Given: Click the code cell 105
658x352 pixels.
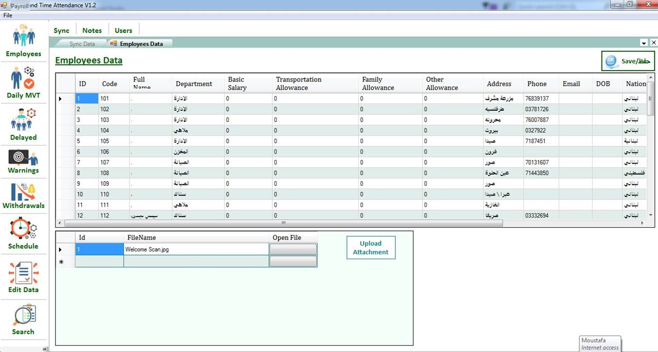Looking at the screenshot, I should coord(114,141).
